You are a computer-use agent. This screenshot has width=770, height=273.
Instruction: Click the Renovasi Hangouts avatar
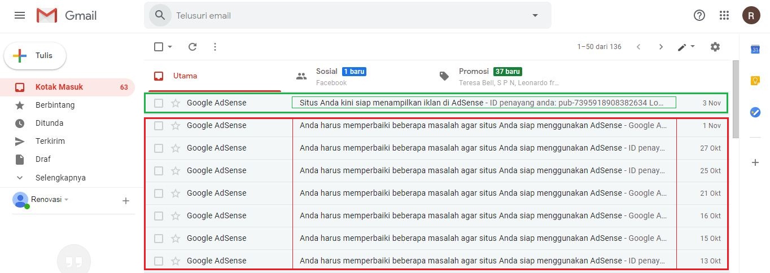pos(20,200)
